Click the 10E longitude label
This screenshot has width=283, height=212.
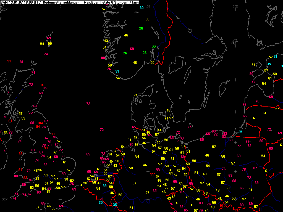148,6
